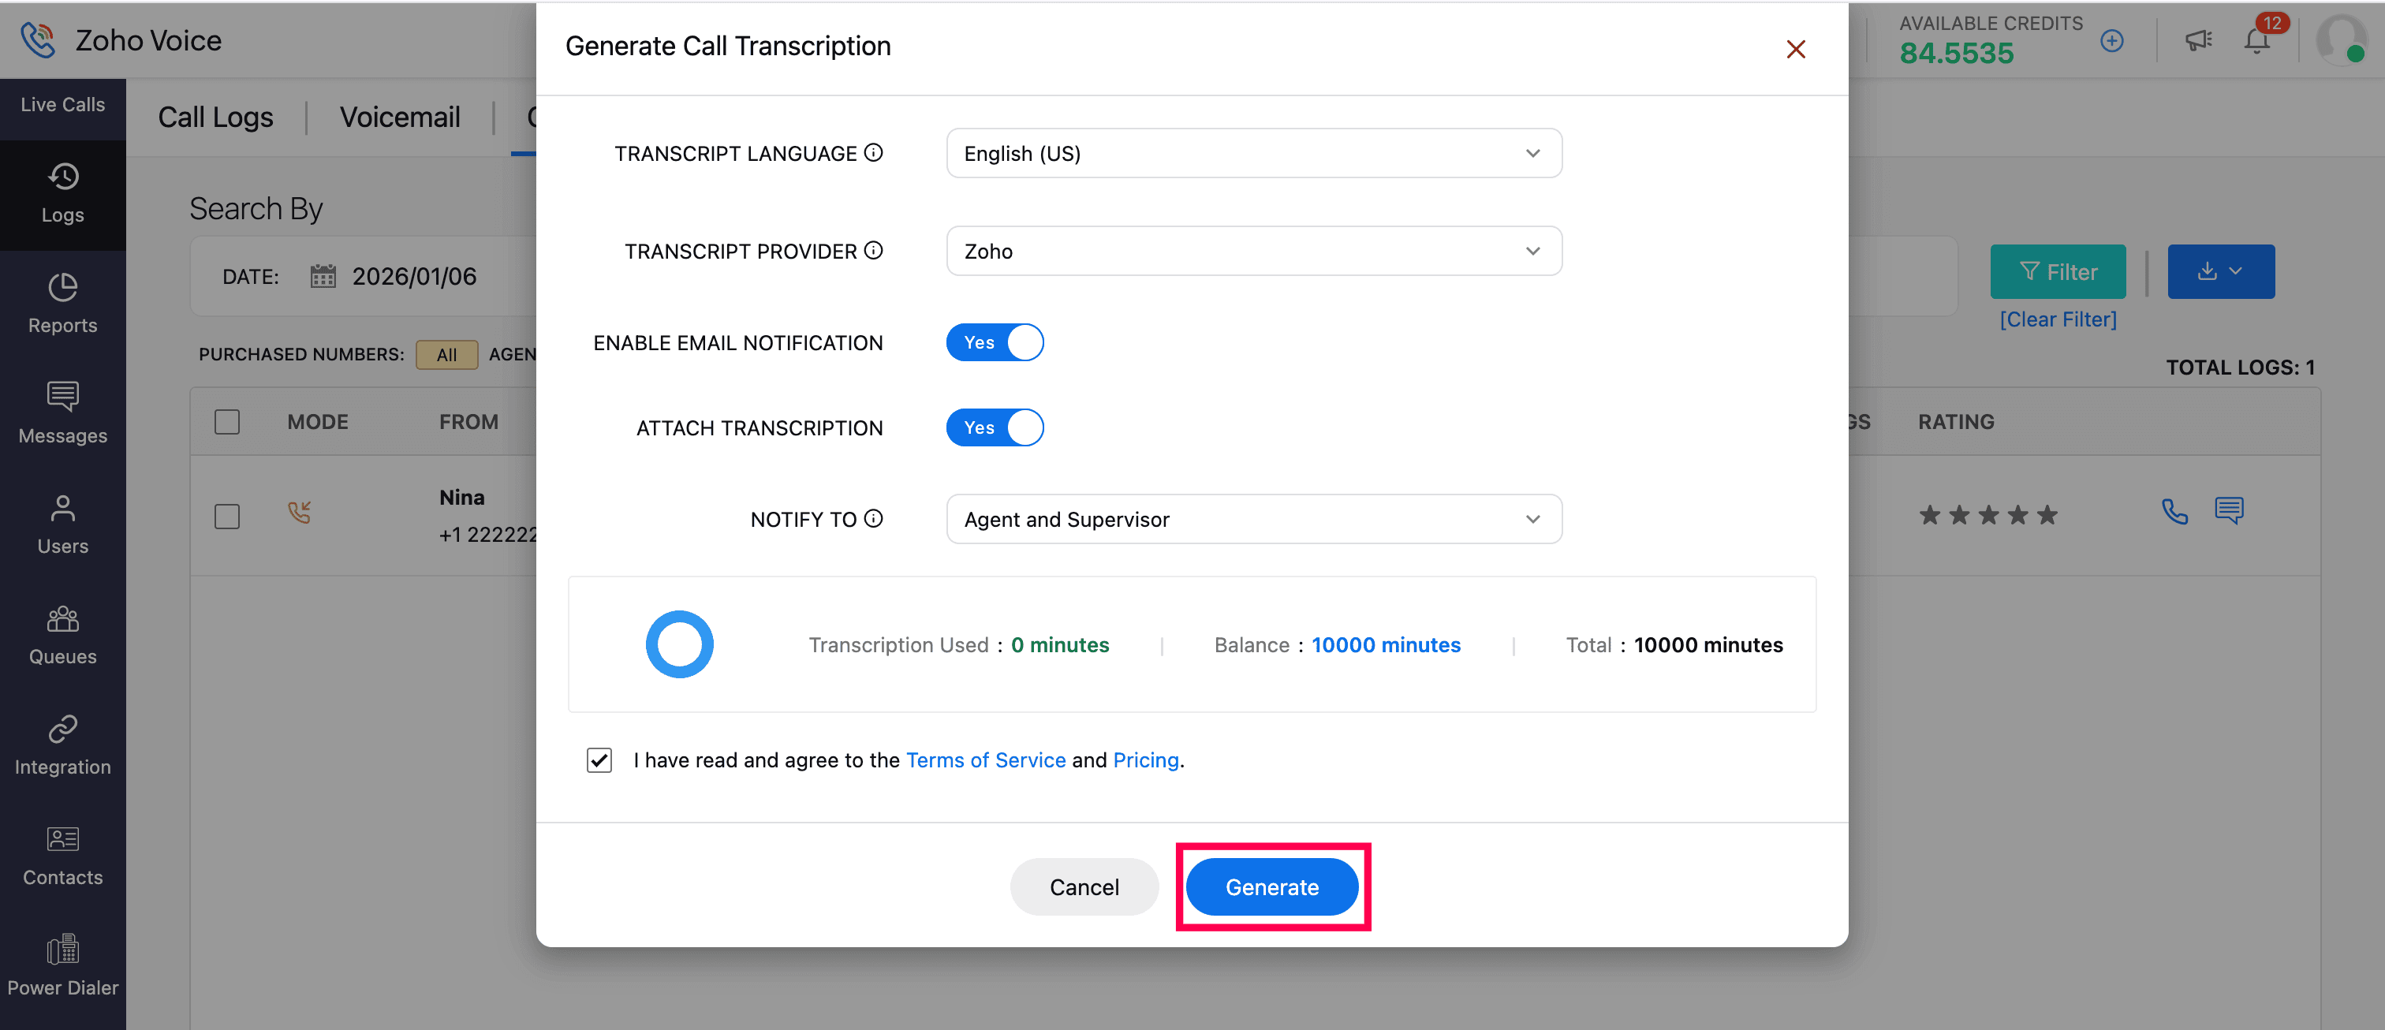
Task: Open the Transcript Provider dropdown
Action: 1253,252
